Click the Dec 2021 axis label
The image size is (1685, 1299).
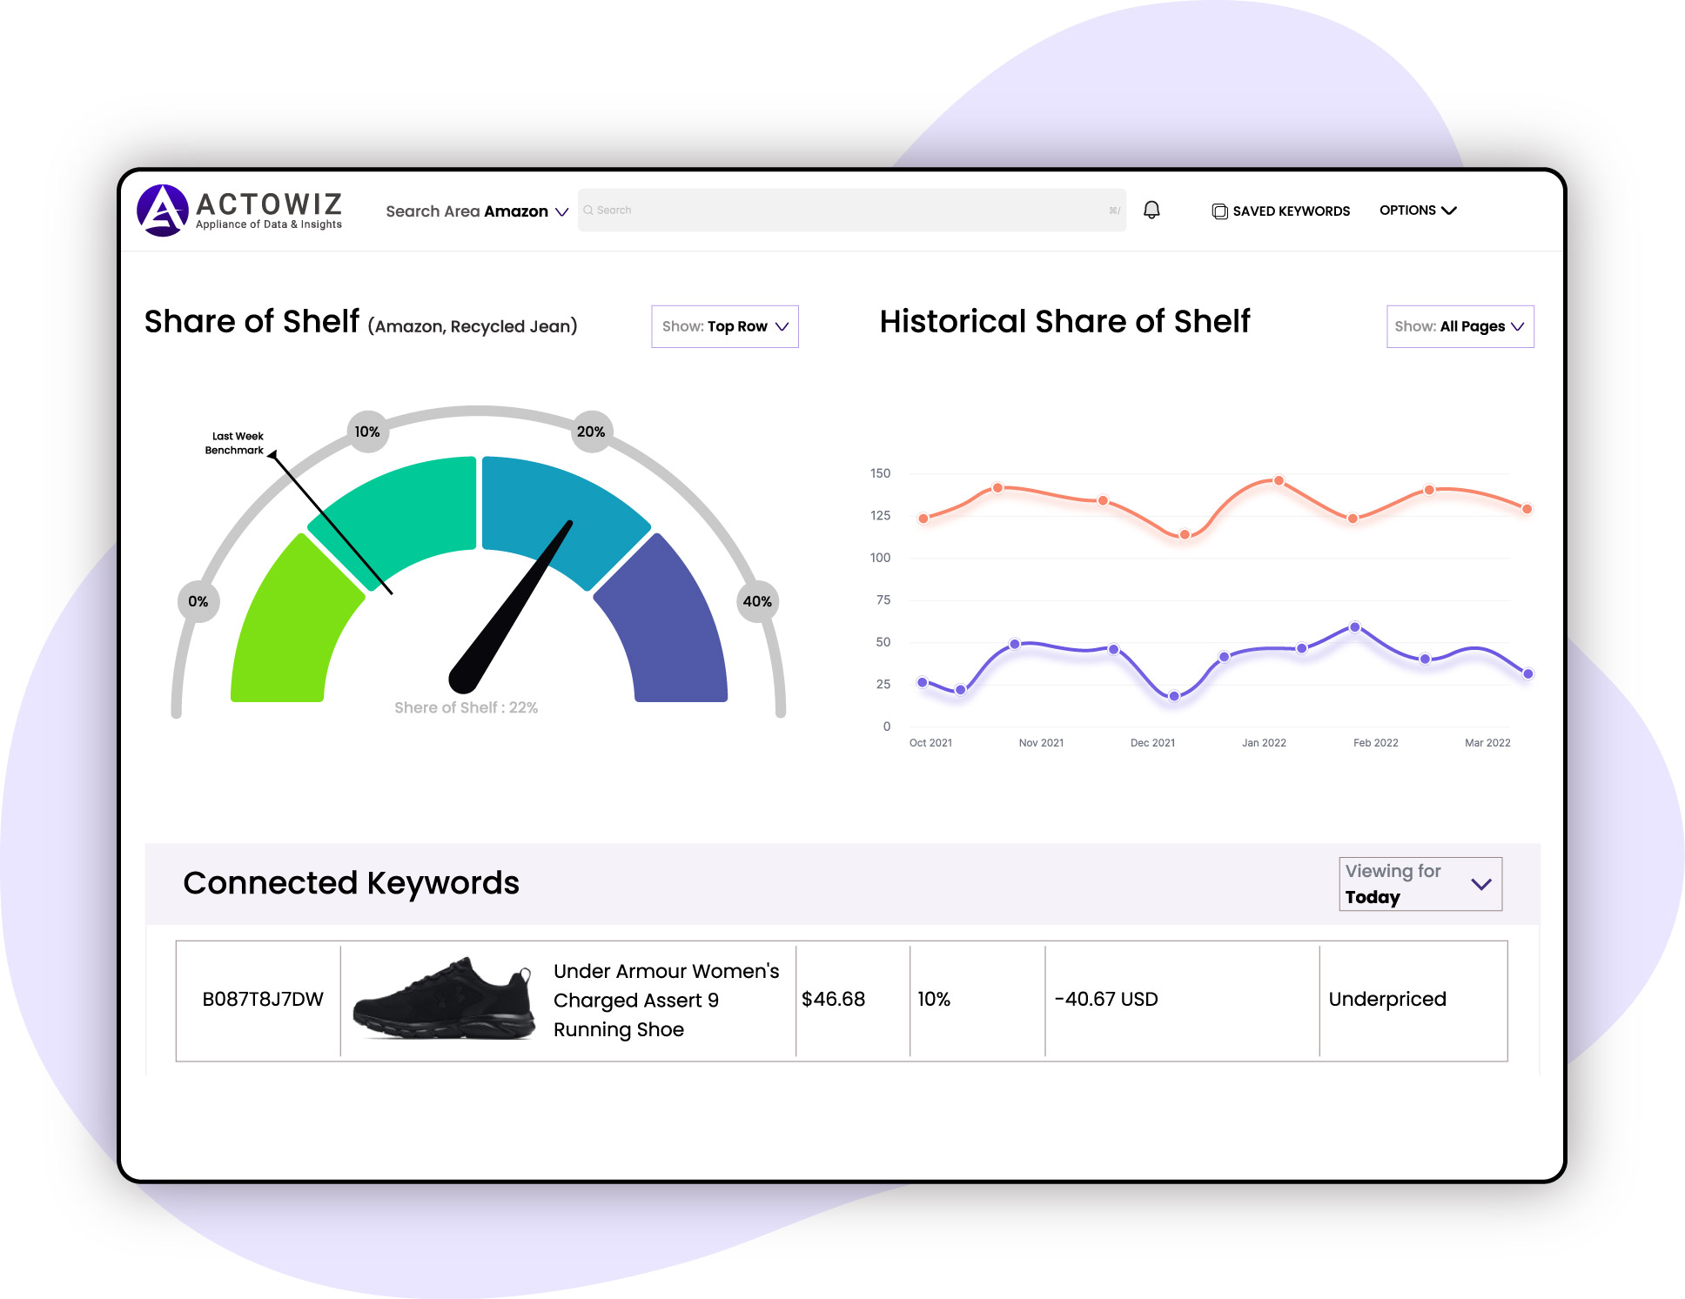tap(1152, 743)
